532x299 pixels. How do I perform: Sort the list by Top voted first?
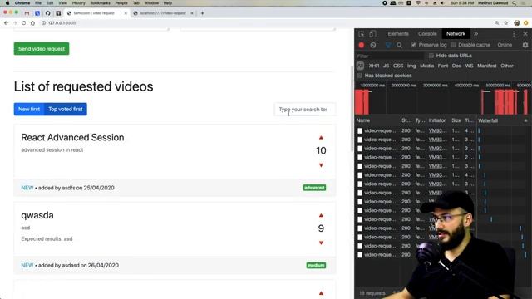66,109
